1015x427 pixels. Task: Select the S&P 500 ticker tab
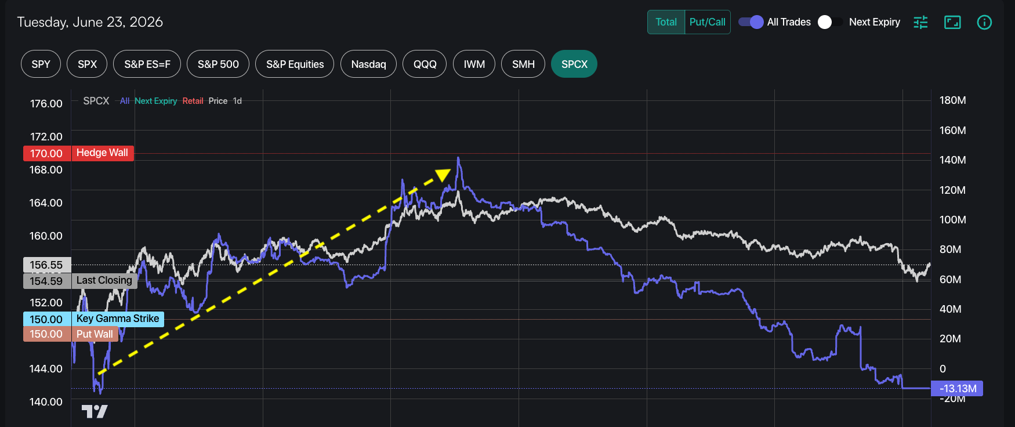pyautogui.click(x=218, y=64)
